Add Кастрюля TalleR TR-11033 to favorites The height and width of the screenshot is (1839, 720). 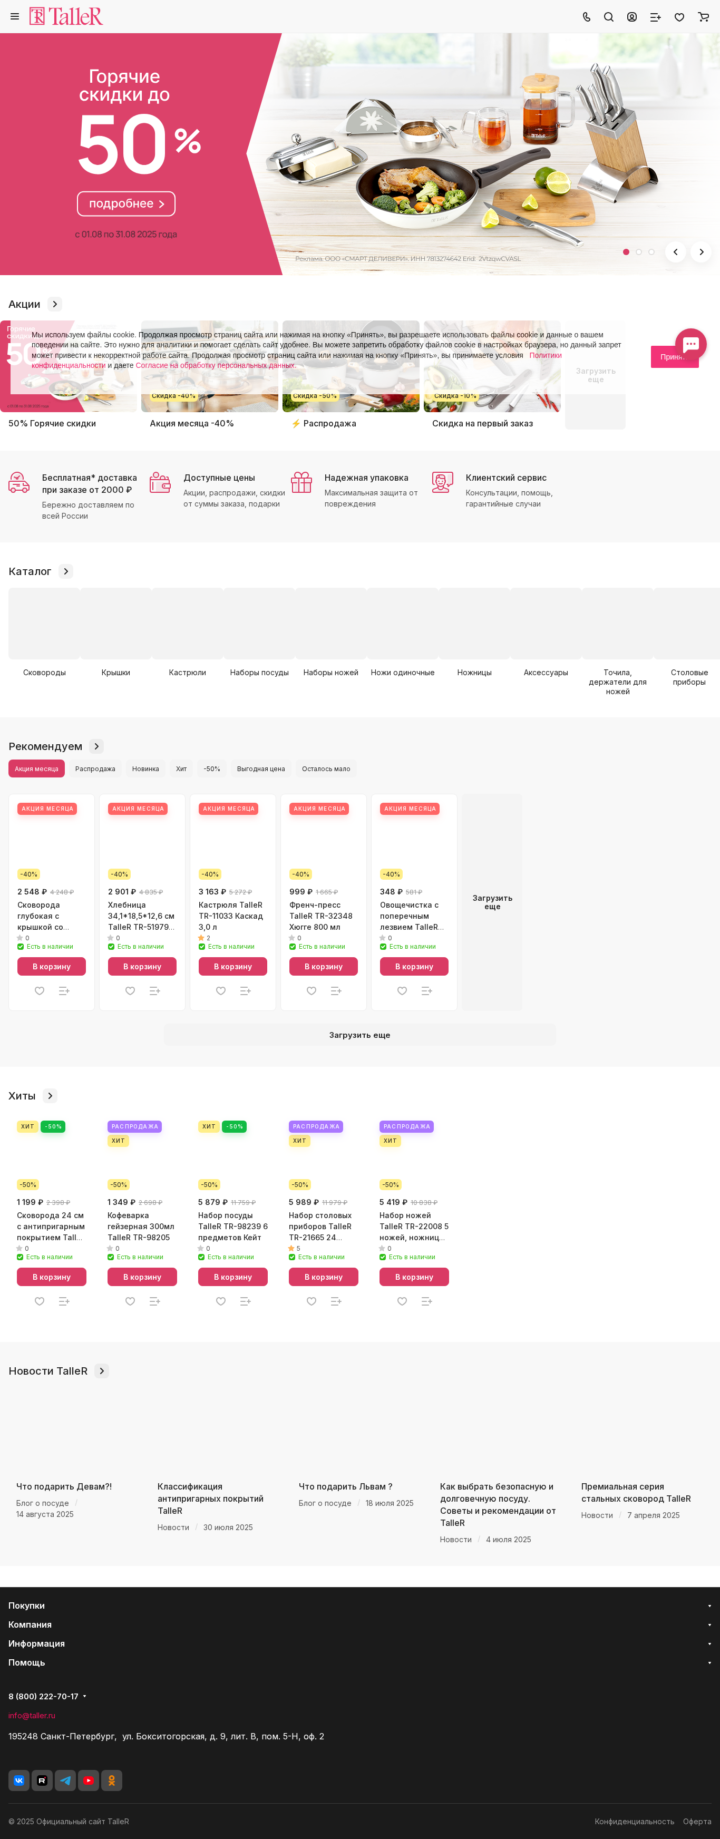click(x=221, y=991)
